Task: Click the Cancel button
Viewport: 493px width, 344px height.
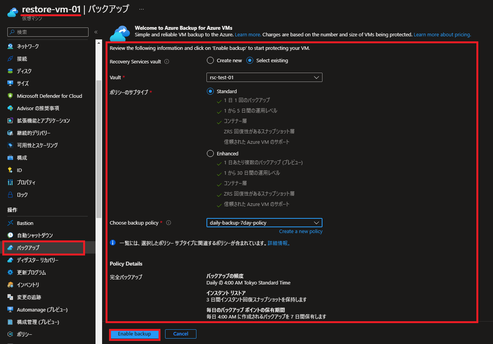Action: coord(181,334)
